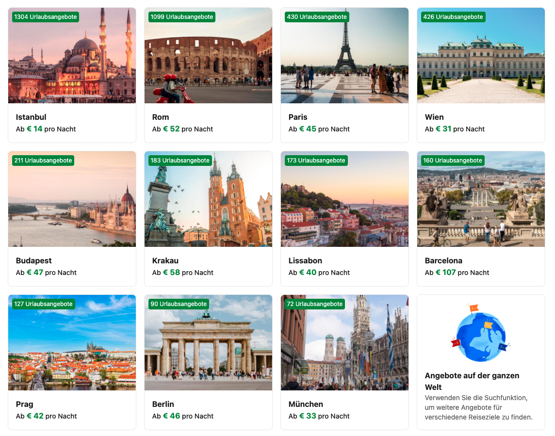
Task: Click the 72 Urlaubsangebote badge
Action: pyautogui.click(x=315, y=304)
